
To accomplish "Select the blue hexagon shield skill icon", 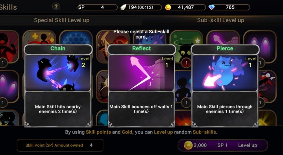I will (x=76, y=38).
